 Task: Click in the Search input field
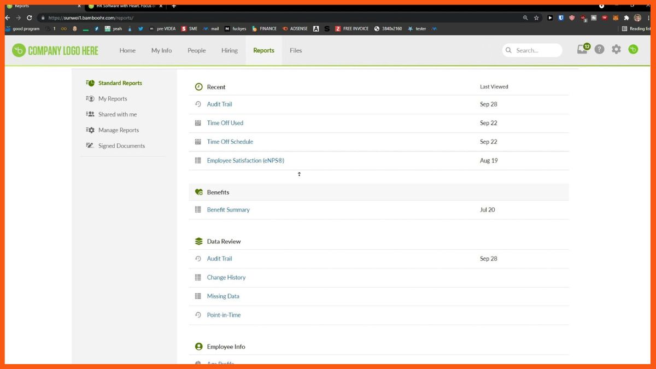[x=532, y=50]
